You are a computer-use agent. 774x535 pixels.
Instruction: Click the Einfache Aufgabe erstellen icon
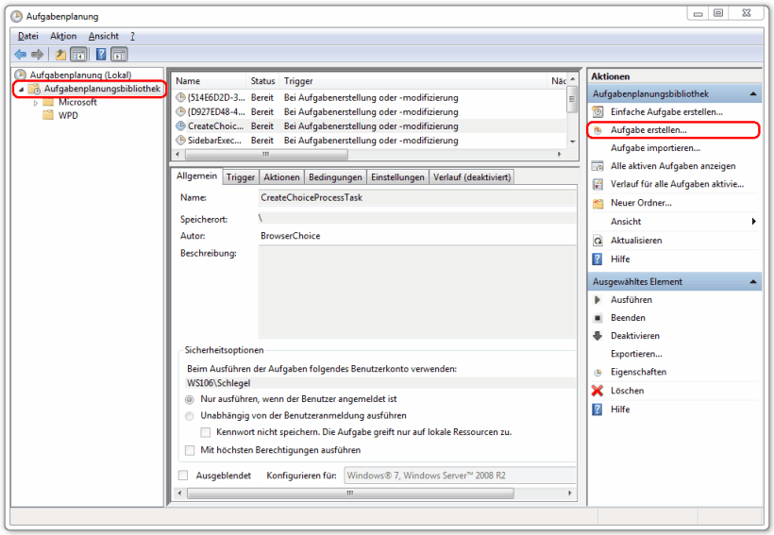[x=597, y=112]
